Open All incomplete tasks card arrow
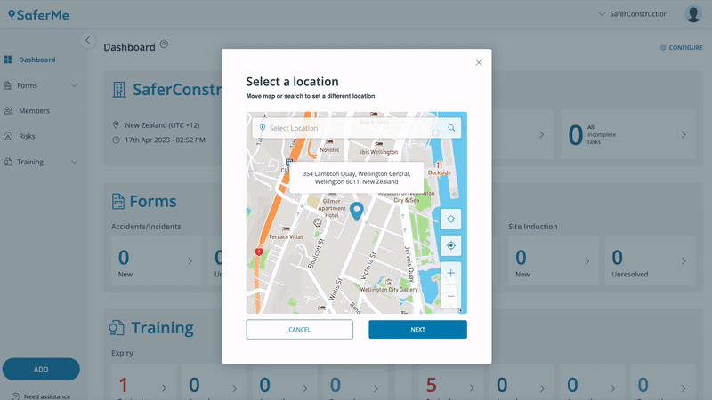This screenshot has width=712, height=400. [x=684, y=135]
